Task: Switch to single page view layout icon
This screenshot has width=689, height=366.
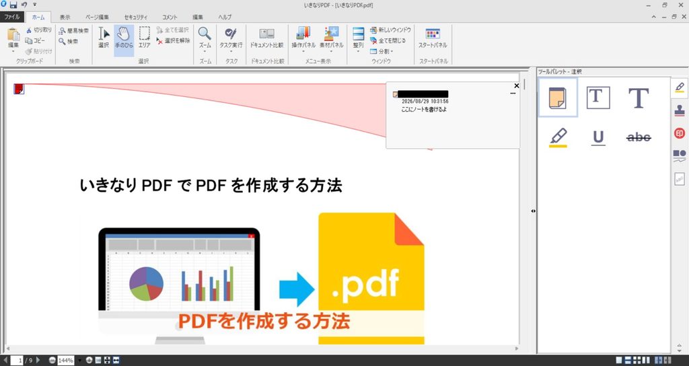Action: [x=619, y=361]
